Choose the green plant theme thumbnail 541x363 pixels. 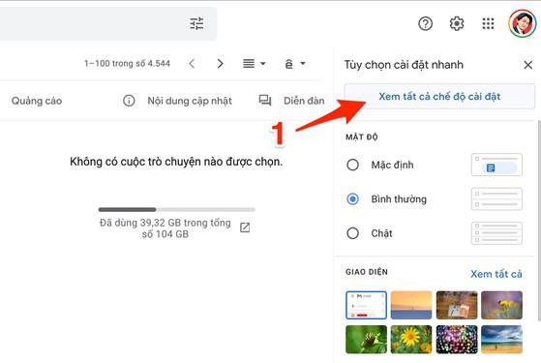(366, 339)
